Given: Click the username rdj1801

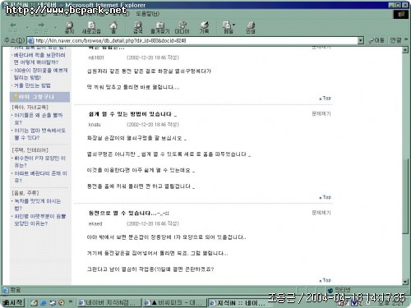Looking at the screenshot, I should (96, 57).
